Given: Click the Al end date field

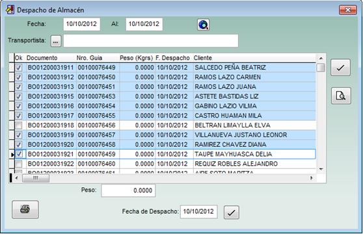Looking at the screenshot, I should 144,24.
